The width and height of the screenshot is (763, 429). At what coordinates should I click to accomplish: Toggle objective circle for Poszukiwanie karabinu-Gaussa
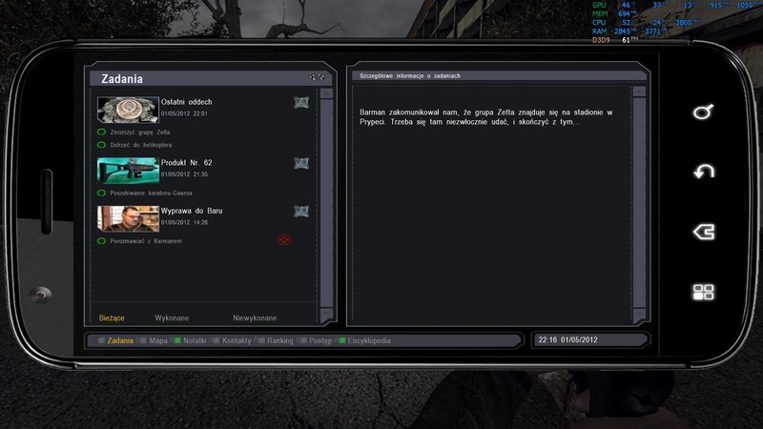101,193
